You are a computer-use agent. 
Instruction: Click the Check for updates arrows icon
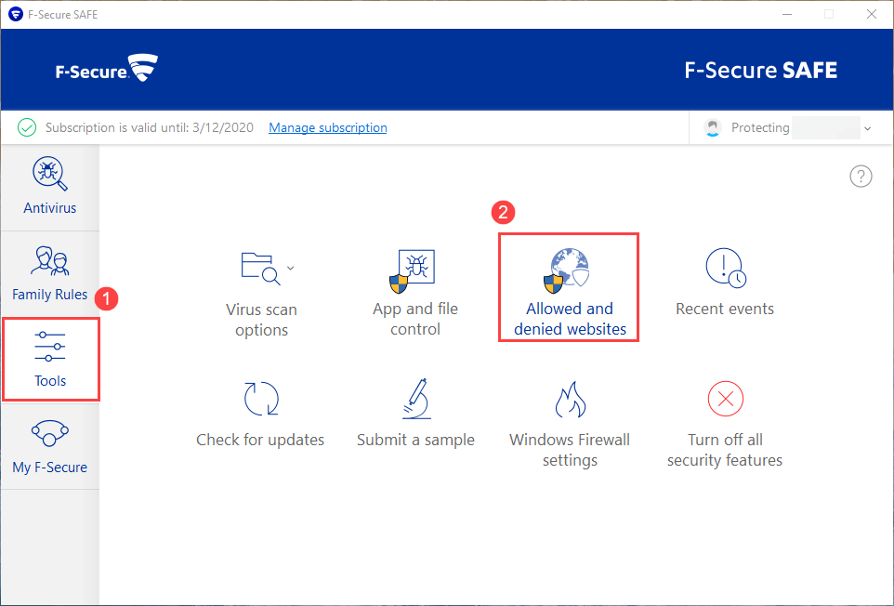261,399
